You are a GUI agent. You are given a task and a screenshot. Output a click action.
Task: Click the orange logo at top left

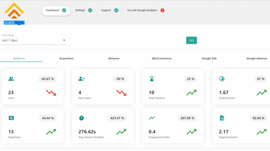[14, 11]
